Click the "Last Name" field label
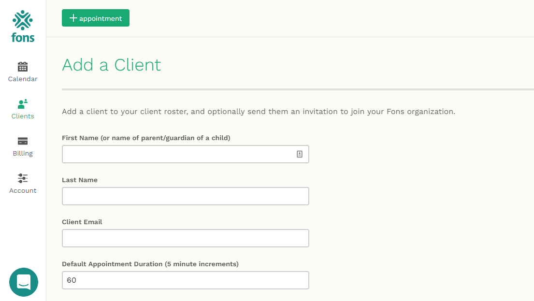534x301 pixels. pyautogui.click(x=80, y=180)
